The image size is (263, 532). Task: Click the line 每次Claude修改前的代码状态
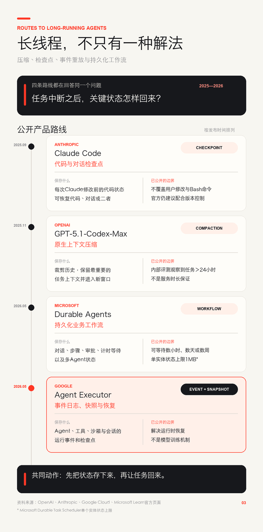pos(89,189)
